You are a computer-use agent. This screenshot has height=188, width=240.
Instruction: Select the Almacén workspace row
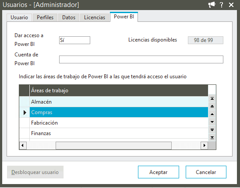[x=119, y=101]
